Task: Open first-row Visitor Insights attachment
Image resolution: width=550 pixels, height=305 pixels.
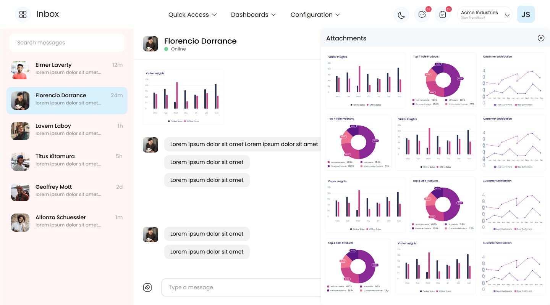Action: coord(366,80)
